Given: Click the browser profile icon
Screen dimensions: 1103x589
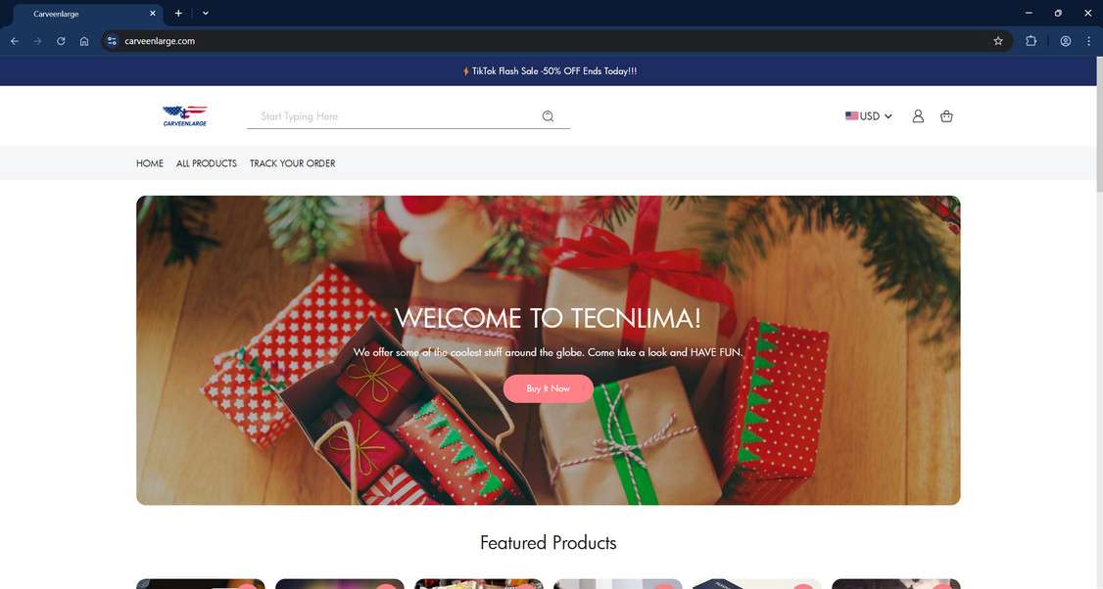Looking at the screenshot, I should pos(1066,41).
